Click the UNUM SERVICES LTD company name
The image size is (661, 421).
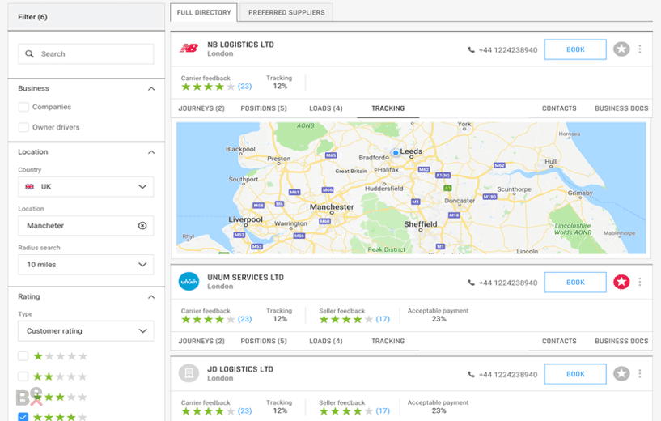point(245,278)
